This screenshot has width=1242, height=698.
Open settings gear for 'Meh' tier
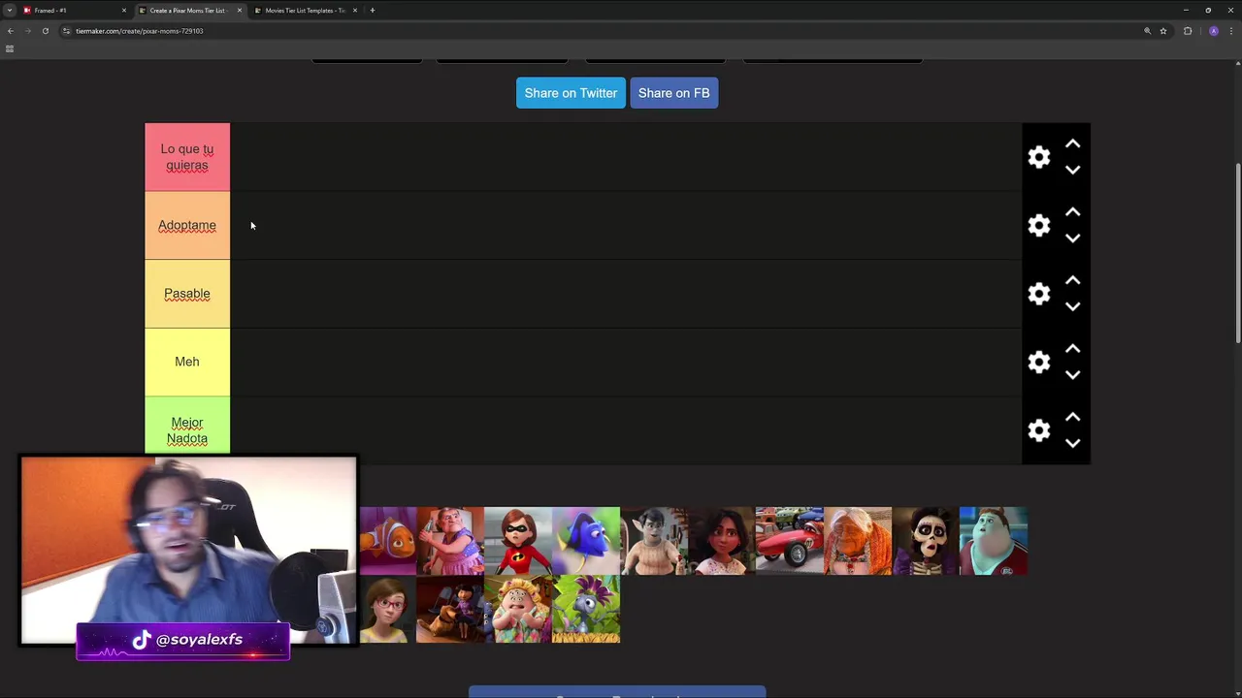(x=1039, y=362)
